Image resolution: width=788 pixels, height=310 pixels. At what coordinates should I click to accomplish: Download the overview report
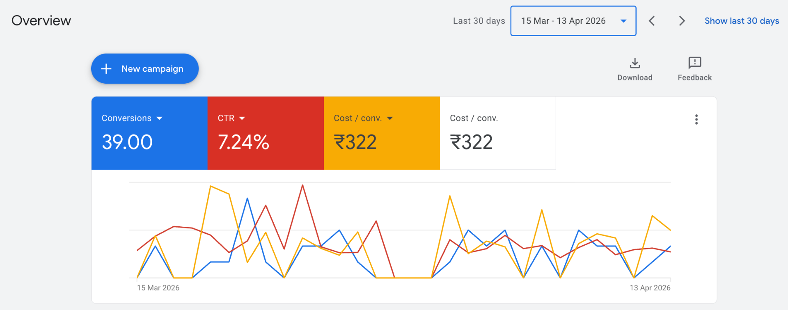(x=635, y=69)
